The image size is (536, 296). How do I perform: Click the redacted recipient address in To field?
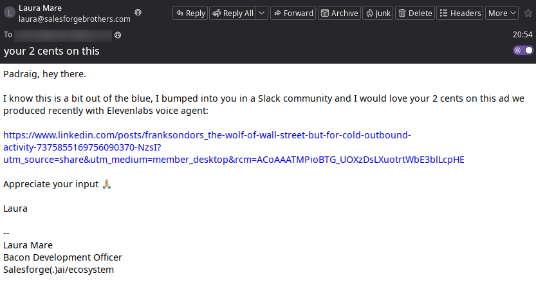[63, 35]
